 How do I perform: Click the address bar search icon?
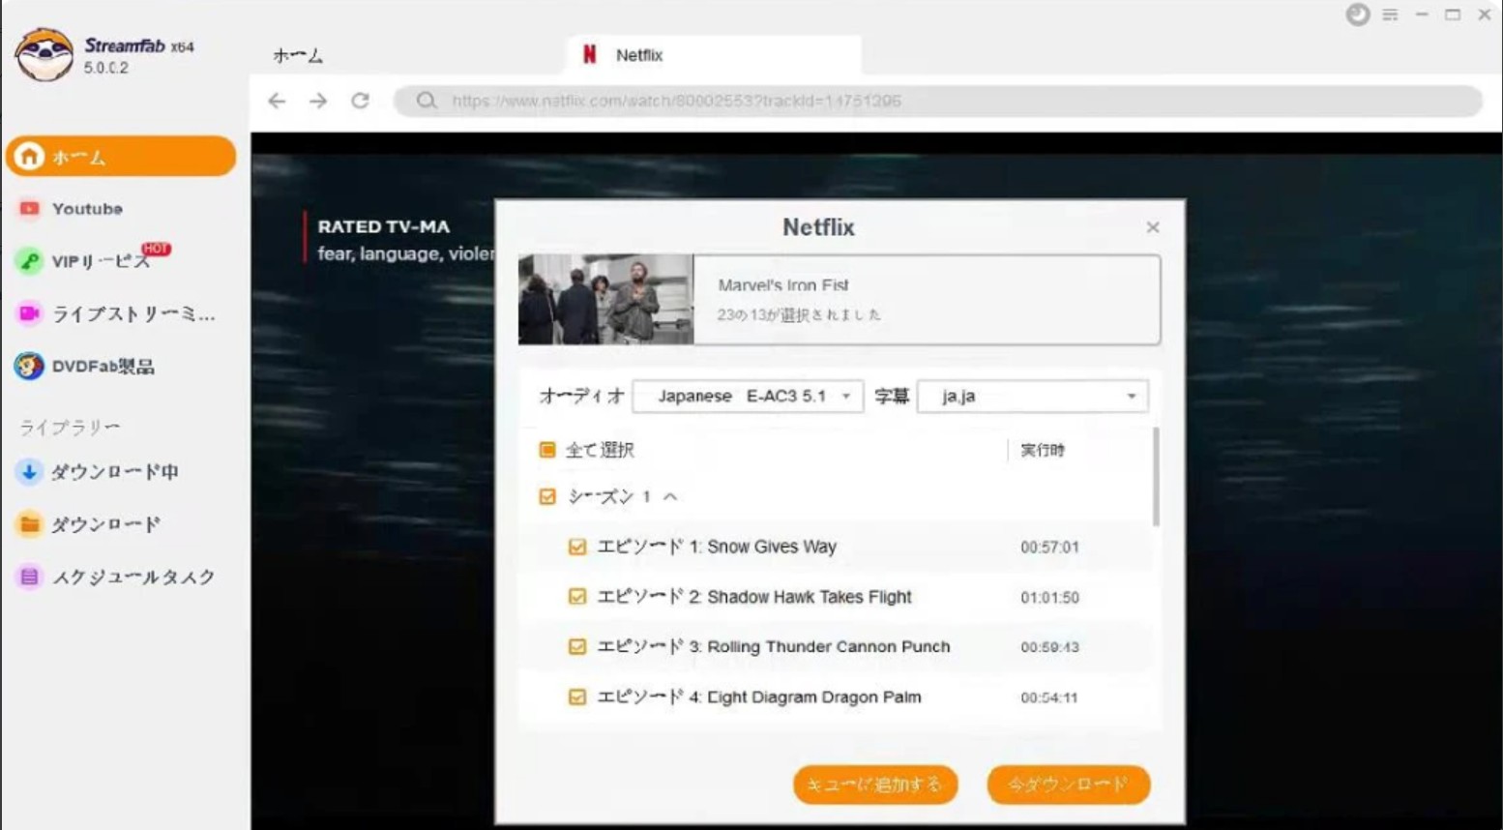[x=427, y=101]
